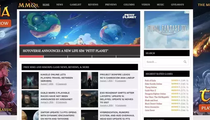Select the second slider segment
The width and height of the screenshot is (210, 120).
(x=55, y=57)
